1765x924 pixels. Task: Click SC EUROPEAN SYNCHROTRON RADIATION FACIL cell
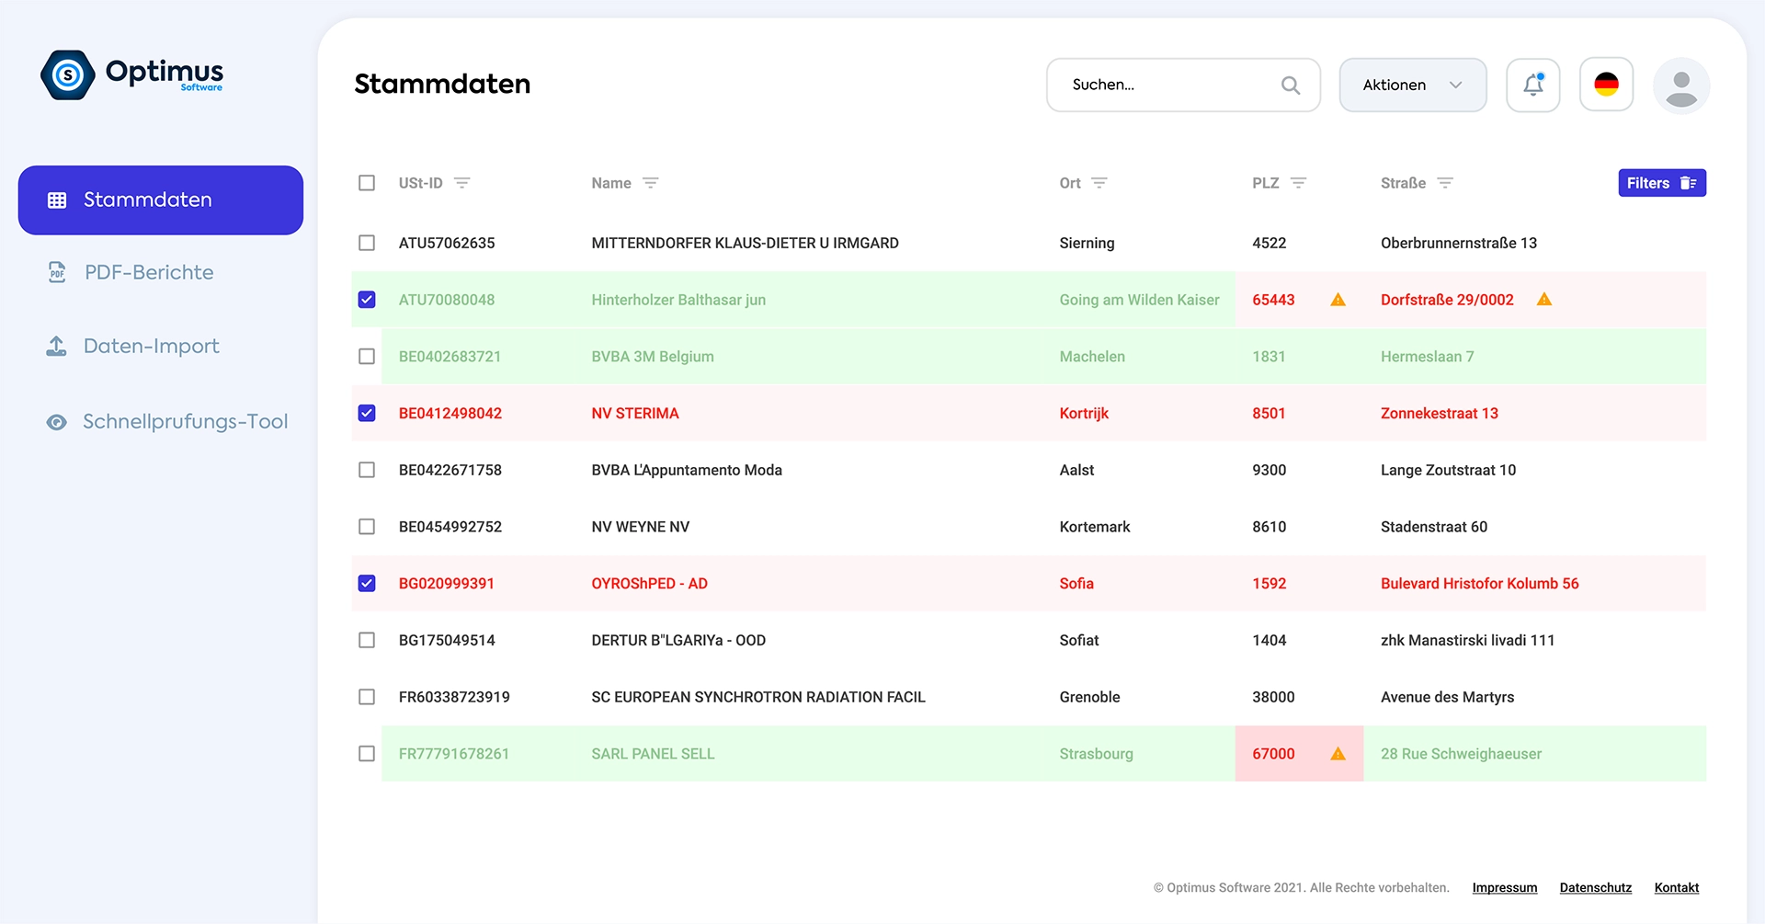pyautogui.click(x=758, y=697)
